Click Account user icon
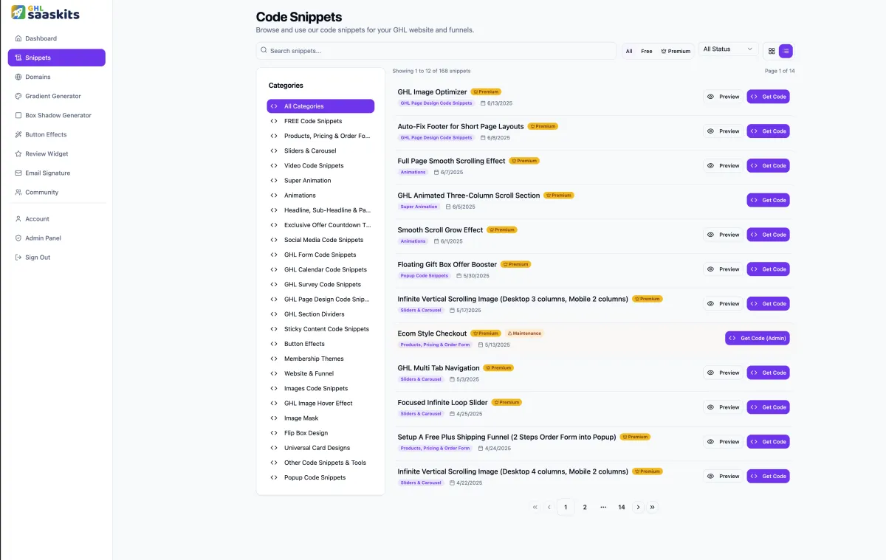The width and height of the screenshot is (886, 560). click(x=18, y=218)
